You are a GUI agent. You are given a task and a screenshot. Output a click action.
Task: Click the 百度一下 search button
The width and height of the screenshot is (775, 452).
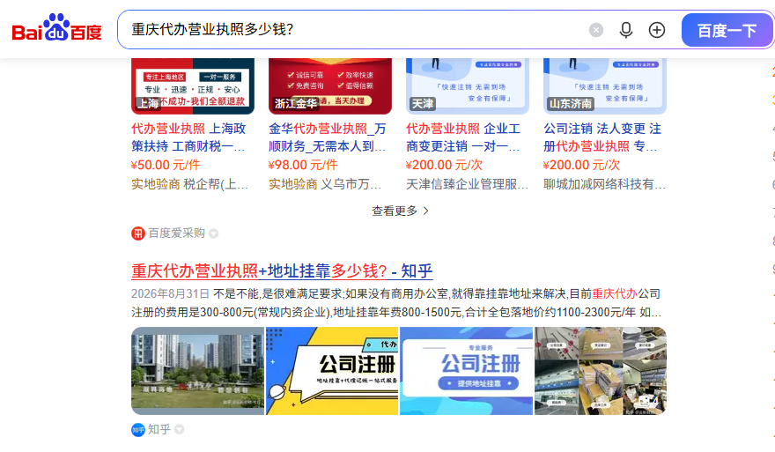[x=727, y=30]
